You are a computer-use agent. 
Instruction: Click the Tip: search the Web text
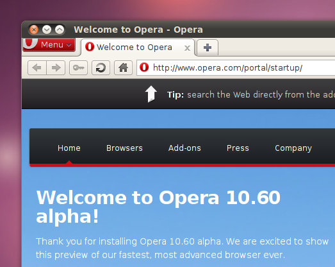251,94
